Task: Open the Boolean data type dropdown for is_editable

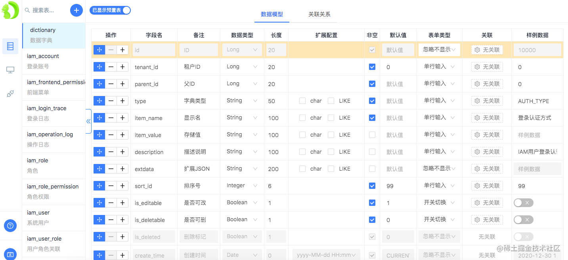Action: coord(242,203)
